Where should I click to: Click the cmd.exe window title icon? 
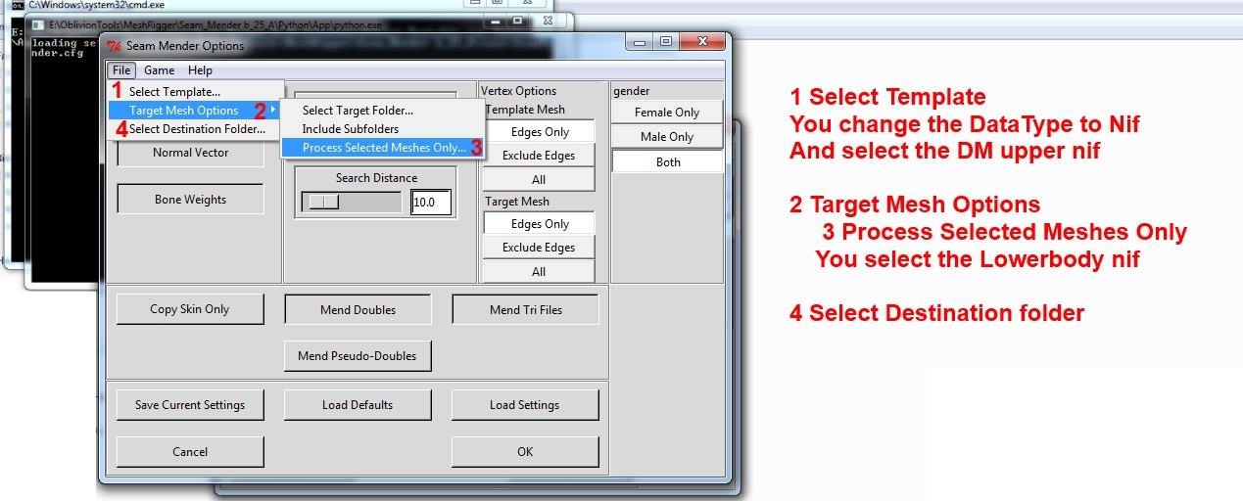(x=17, y=5)
